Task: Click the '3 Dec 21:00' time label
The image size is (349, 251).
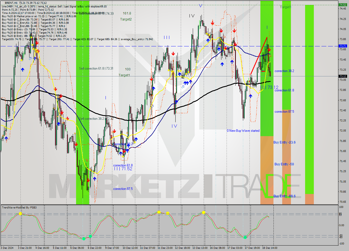Action: [25, 248]
